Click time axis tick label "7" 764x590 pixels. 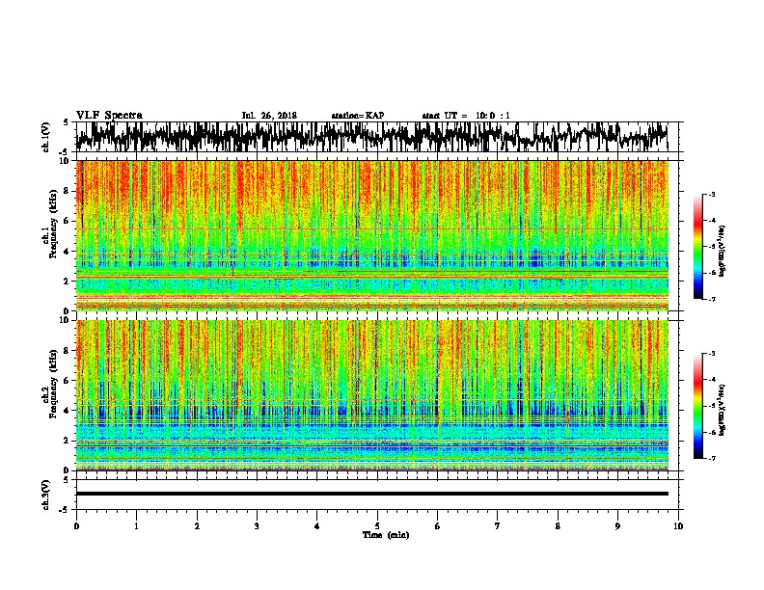coord(497,526)
